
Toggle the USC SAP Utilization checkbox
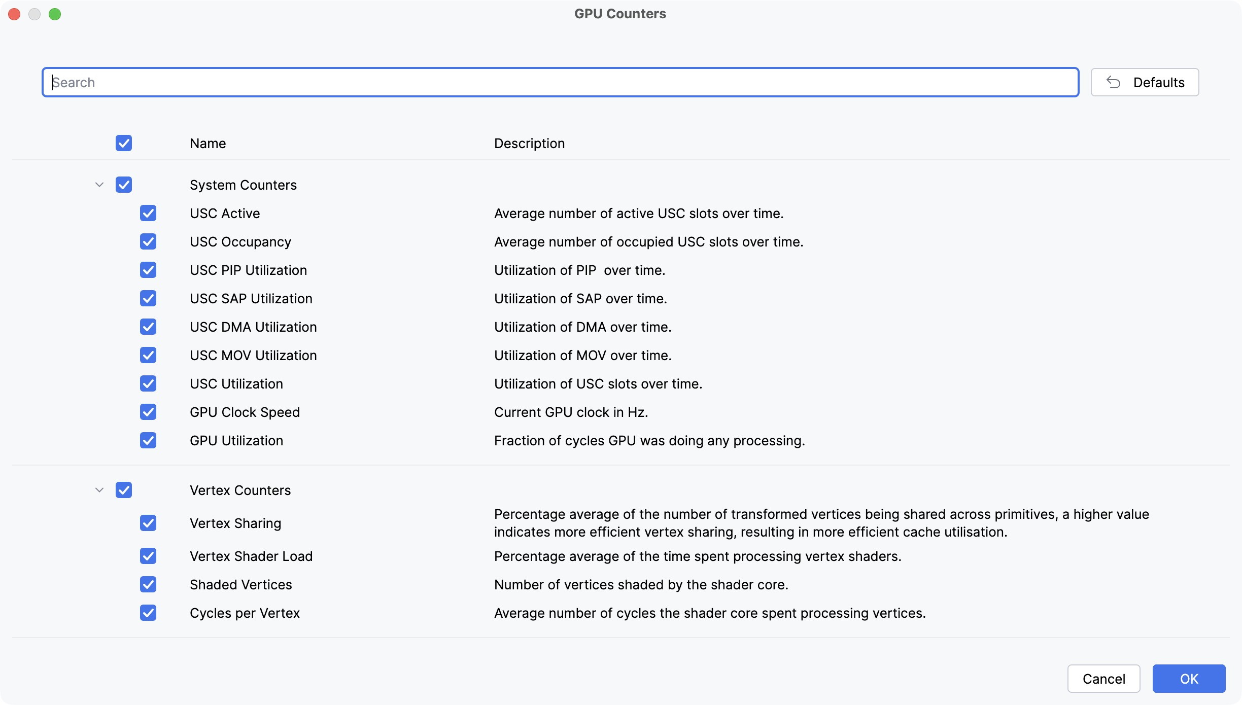click(148, 298)
